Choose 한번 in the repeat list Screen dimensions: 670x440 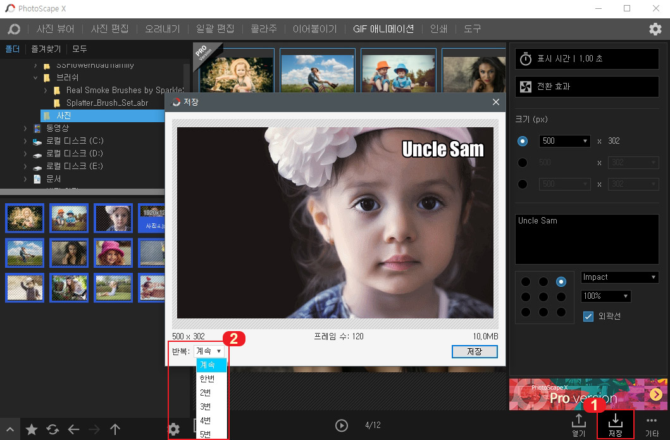211,379
